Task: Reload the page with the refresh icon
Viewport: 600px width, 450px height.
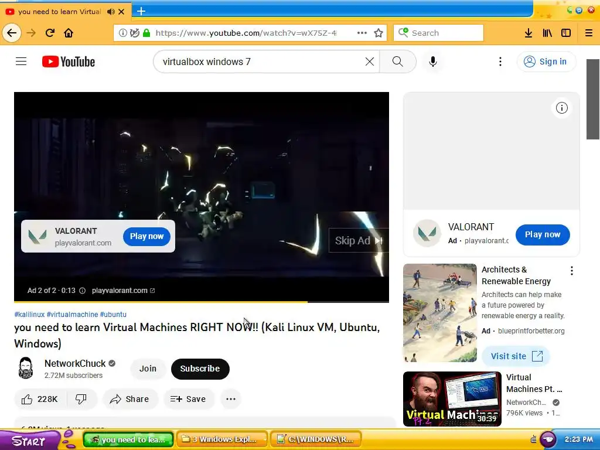Action: 50,33
